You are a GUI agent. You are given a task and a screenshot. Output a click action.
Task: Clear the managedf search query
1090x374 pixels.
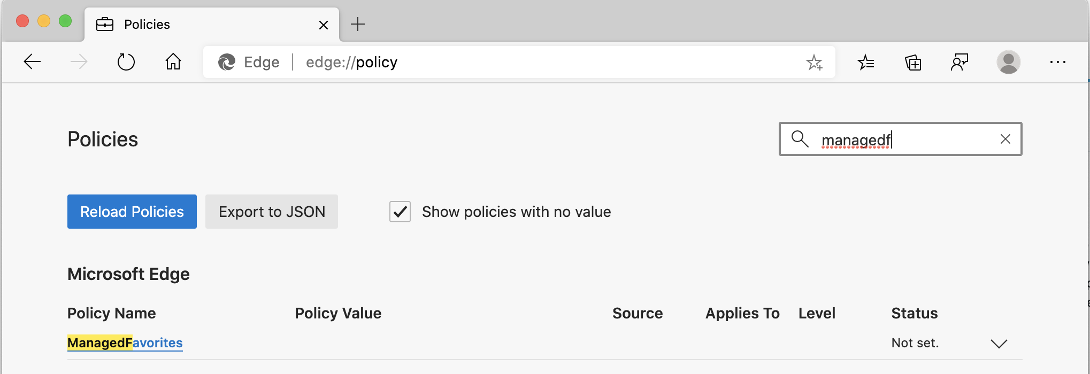click(x=1005, y=139)
